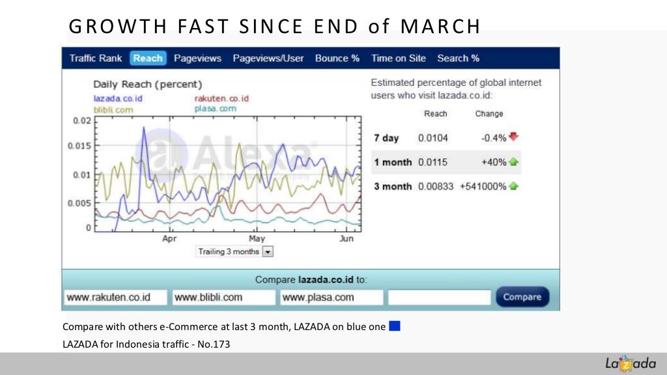Click the Lazada logo
This screenshot has width=667, height=375.
[631, 363]
